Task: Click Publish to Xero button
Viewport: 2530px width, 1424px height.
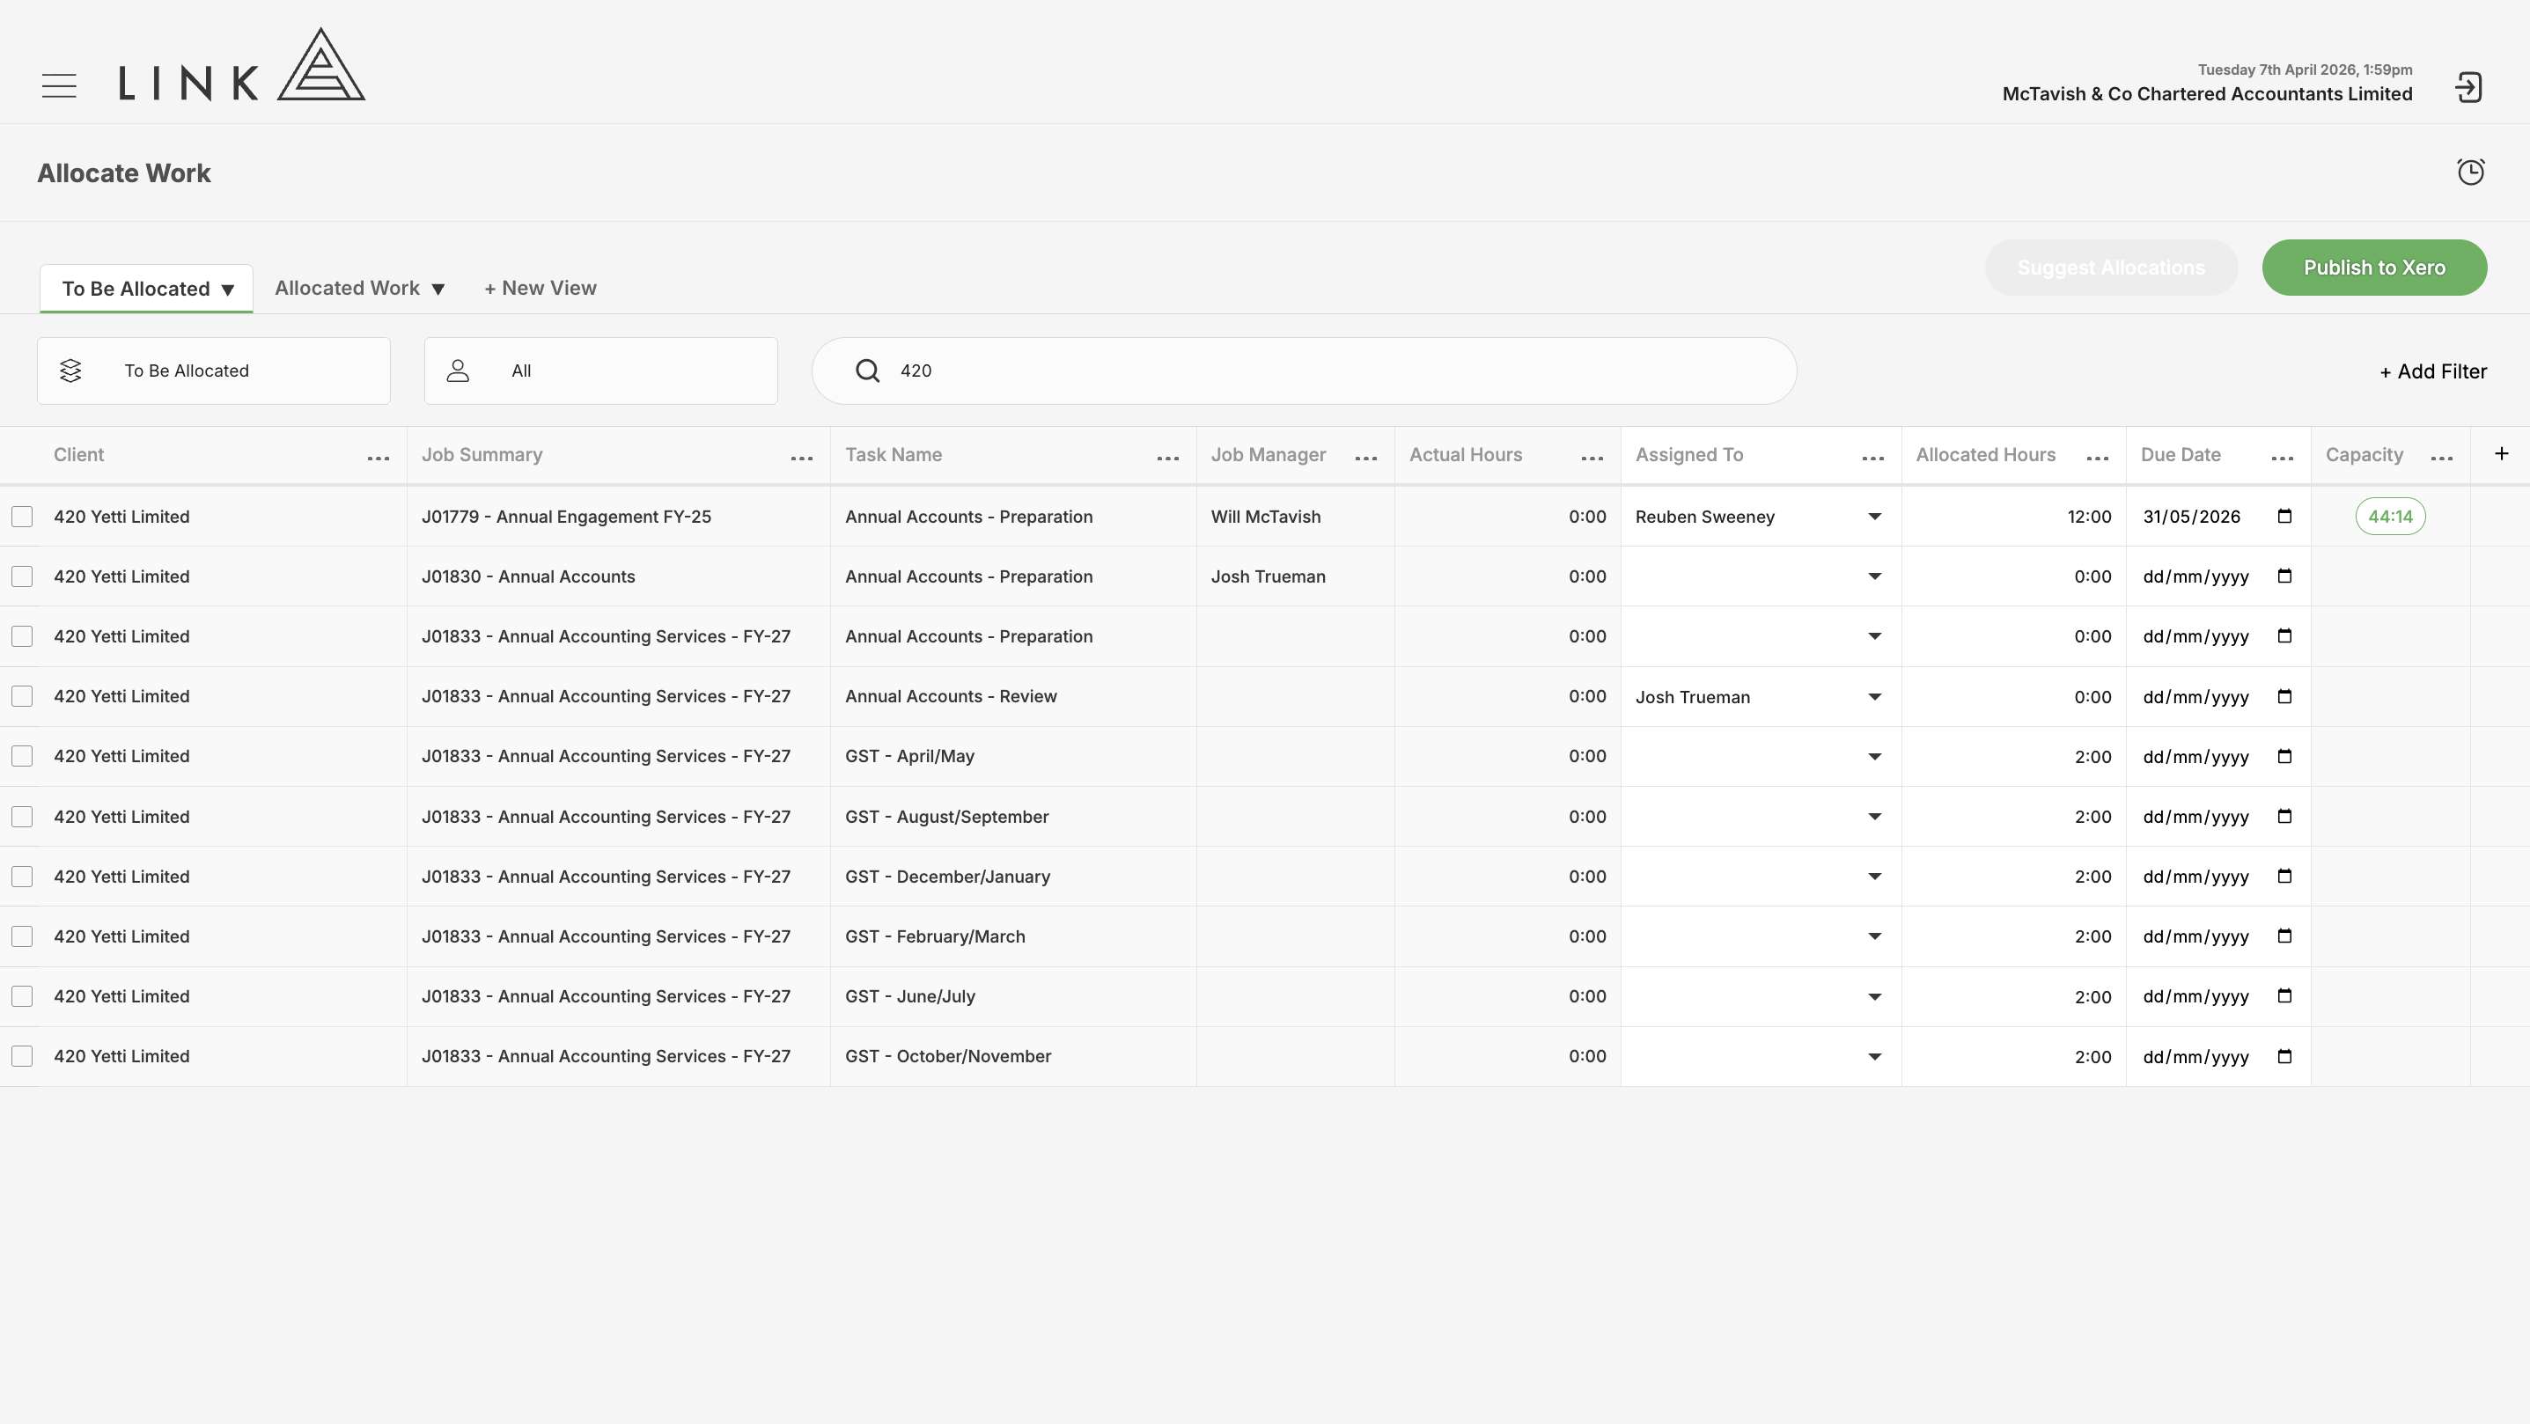Action: pos(2374,268)
